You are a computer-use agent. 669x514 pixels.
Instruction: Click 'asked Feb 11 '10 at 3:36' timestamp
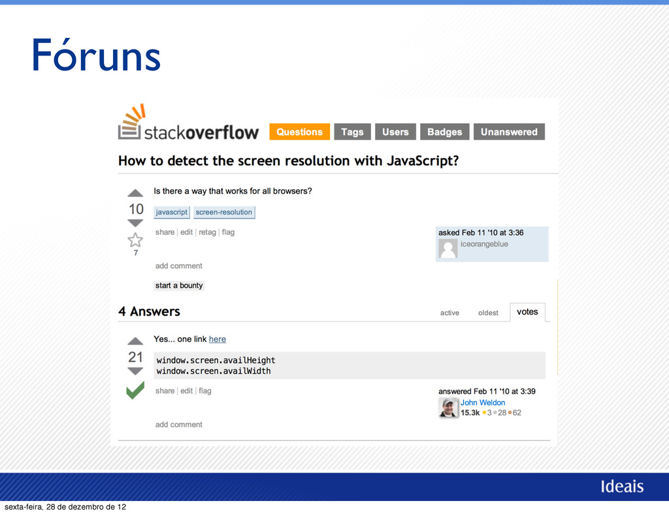[481, 232]
